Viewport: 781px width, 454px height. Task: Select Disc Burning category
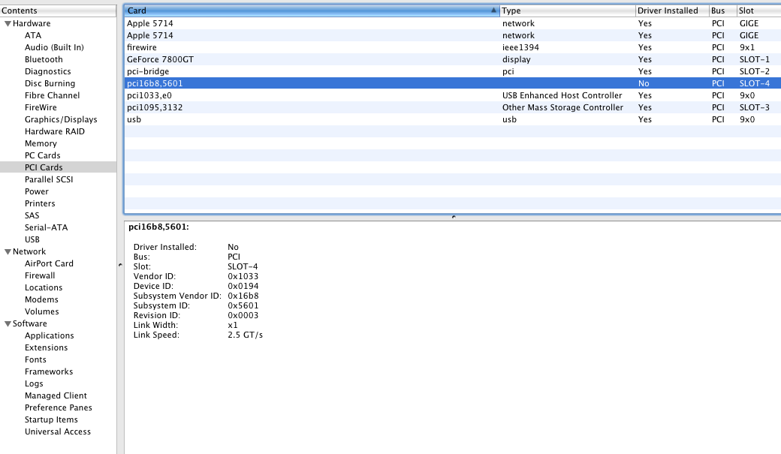tap(50, 83)
